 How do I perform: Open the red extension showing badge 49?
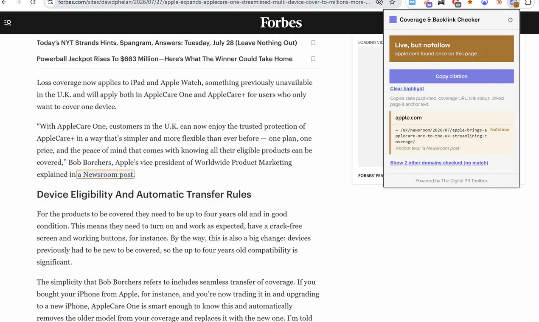456,3
